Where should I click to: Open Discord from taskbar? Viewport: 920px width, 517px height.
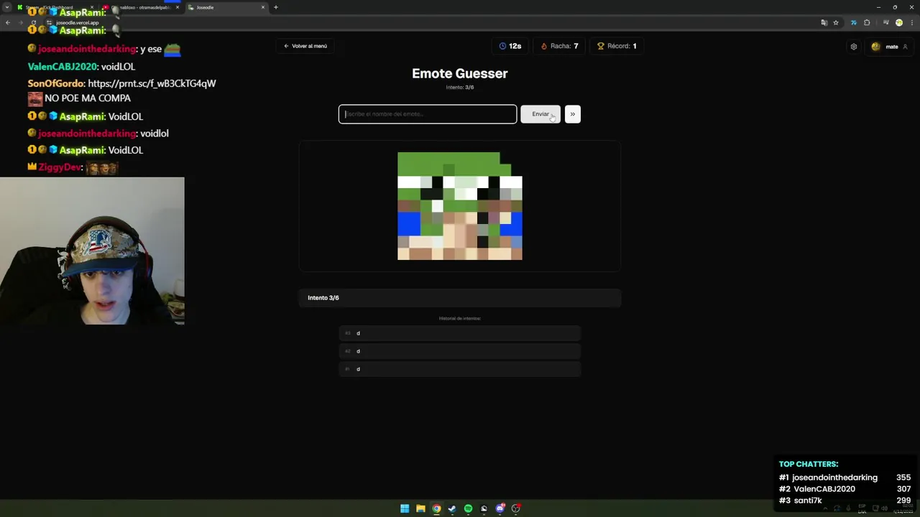coord(500,508)
